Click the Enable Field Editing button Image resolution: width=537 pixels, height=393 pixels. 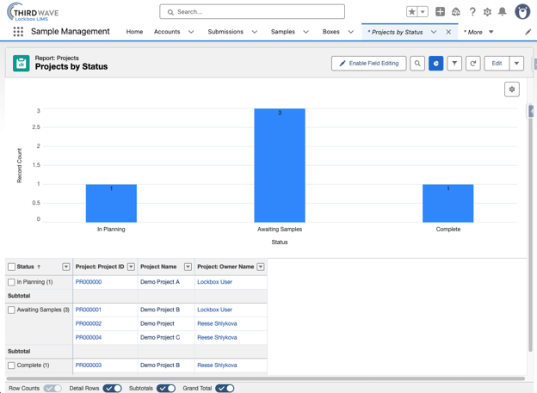pos(369,64)
